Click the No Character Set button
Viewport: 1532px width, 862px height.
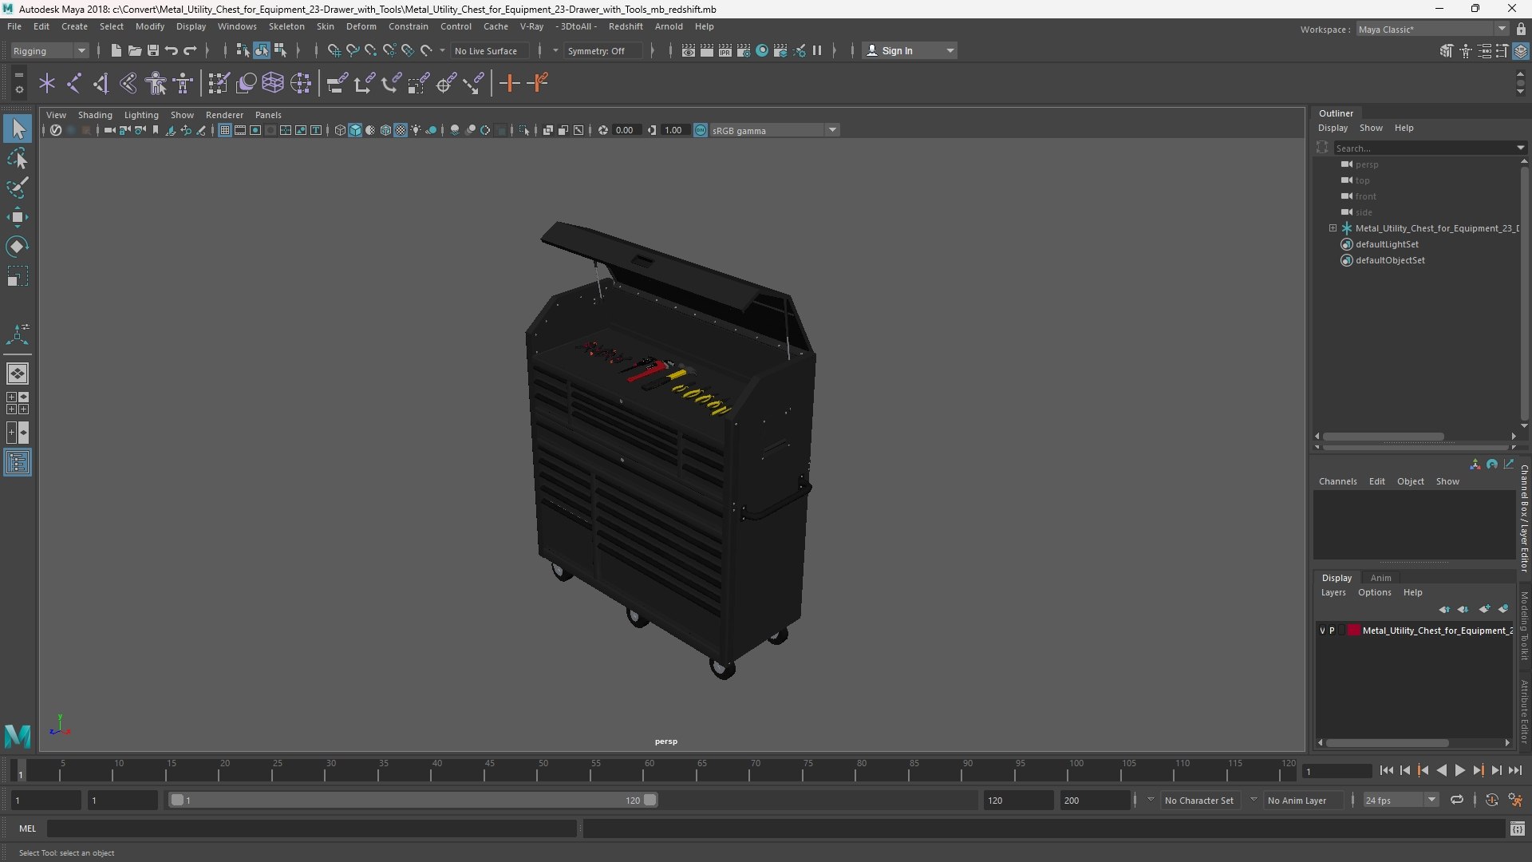1199,800
